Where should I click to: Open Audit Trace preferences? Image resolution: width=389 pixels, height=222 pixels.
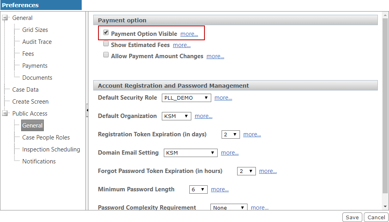point(37,42)
